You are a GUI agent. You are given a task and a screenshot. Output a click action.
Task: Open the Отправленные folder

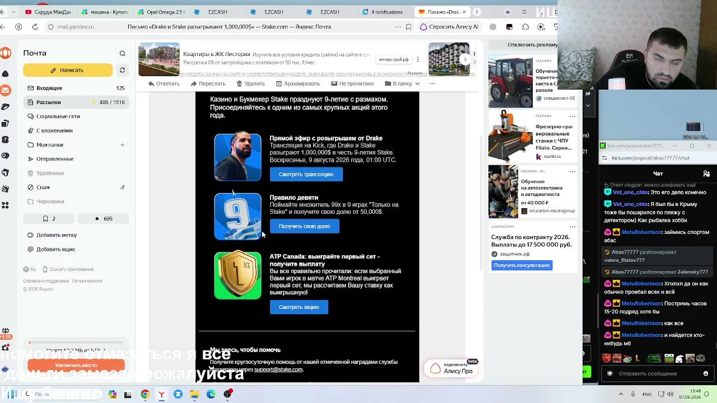click(x=76, y=159)
